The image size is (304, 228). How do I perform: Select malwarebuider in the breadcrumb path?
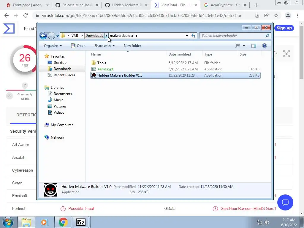point(121,36)
